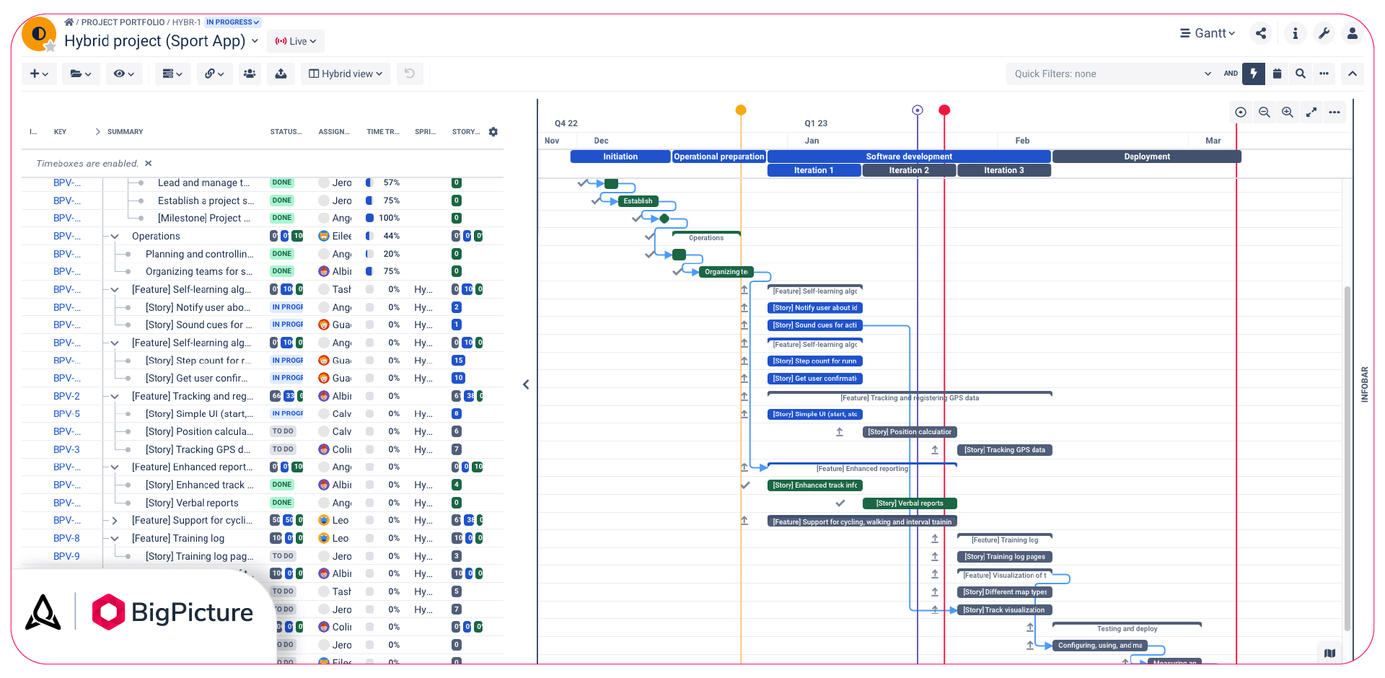
Task: Click the 57% time tracking progress bar
Action: pos(369,182)
